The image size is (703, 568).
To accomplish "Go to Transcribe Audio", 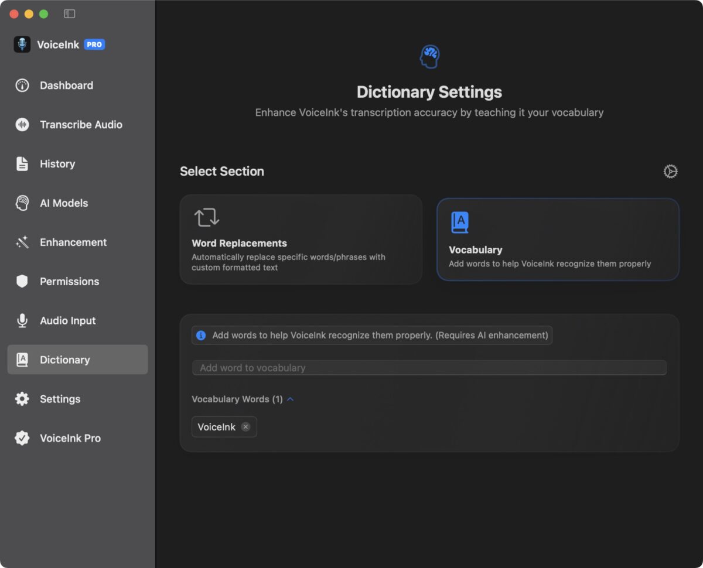I will pos(77,125).
